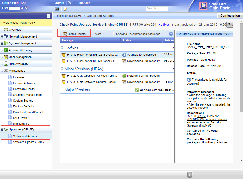Click package icon for R77.20 Hotfix sk106478
The width and height of the screenshot is (243, 179).
64,61
